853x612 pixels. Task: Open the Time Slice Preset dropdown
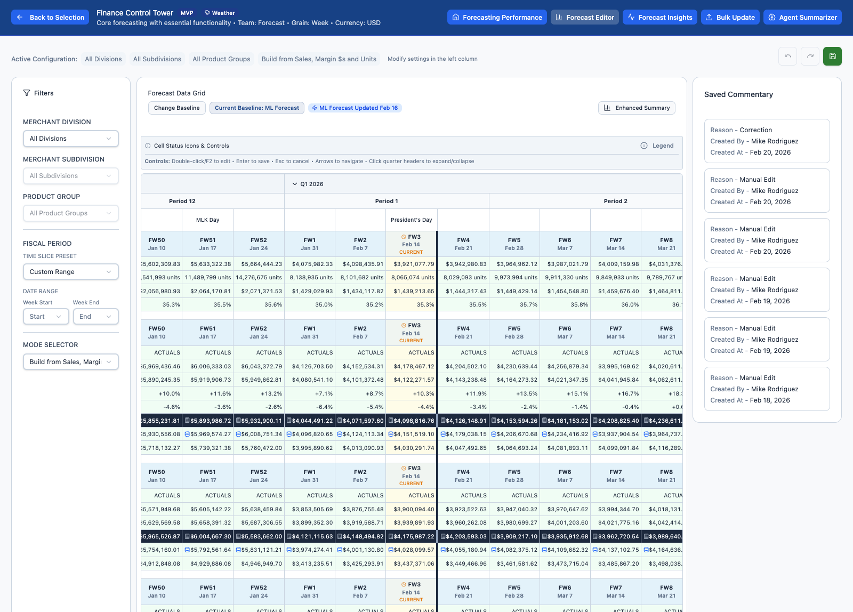coord(70,271)
